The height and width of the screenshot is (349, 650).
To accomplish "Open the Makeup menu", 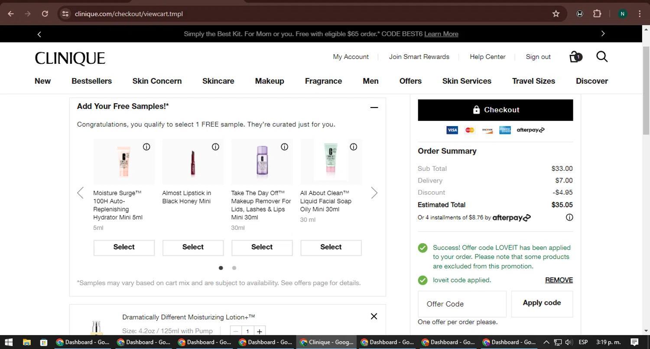I will pyautogui.click(x=270, y=81).
